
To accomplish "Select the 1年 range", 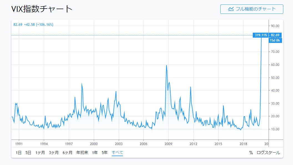I will pos(95,153).
